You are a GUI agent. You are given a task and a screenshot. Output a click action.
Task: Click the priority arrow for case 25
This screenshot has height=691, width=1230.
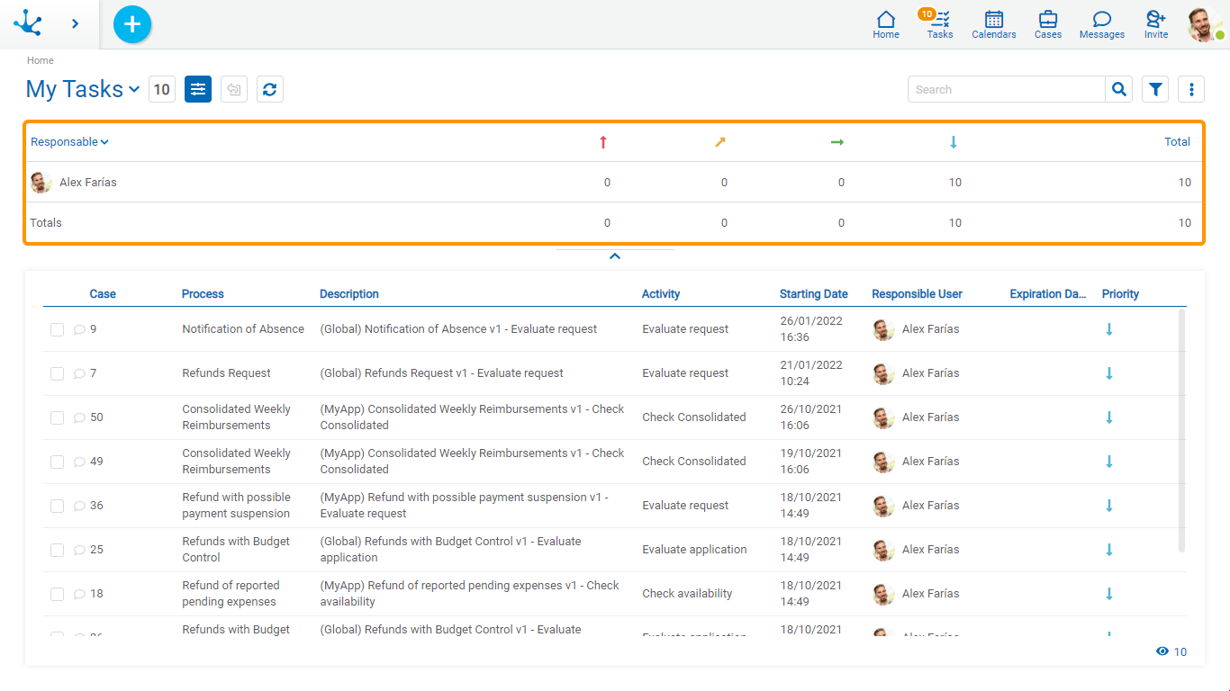[x=1109, y=550]
